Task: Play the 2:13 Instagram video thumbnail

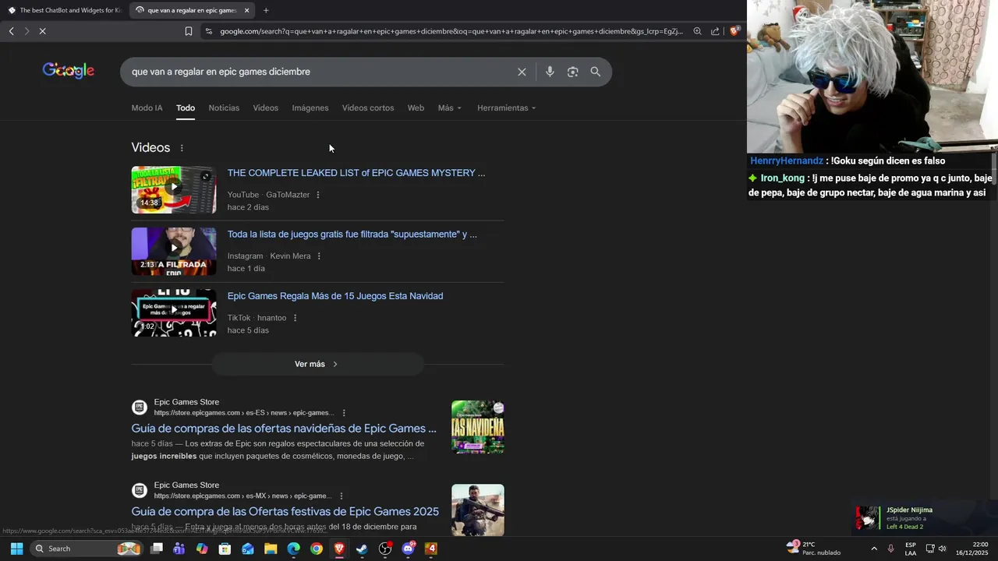Action: click(174, 251)
